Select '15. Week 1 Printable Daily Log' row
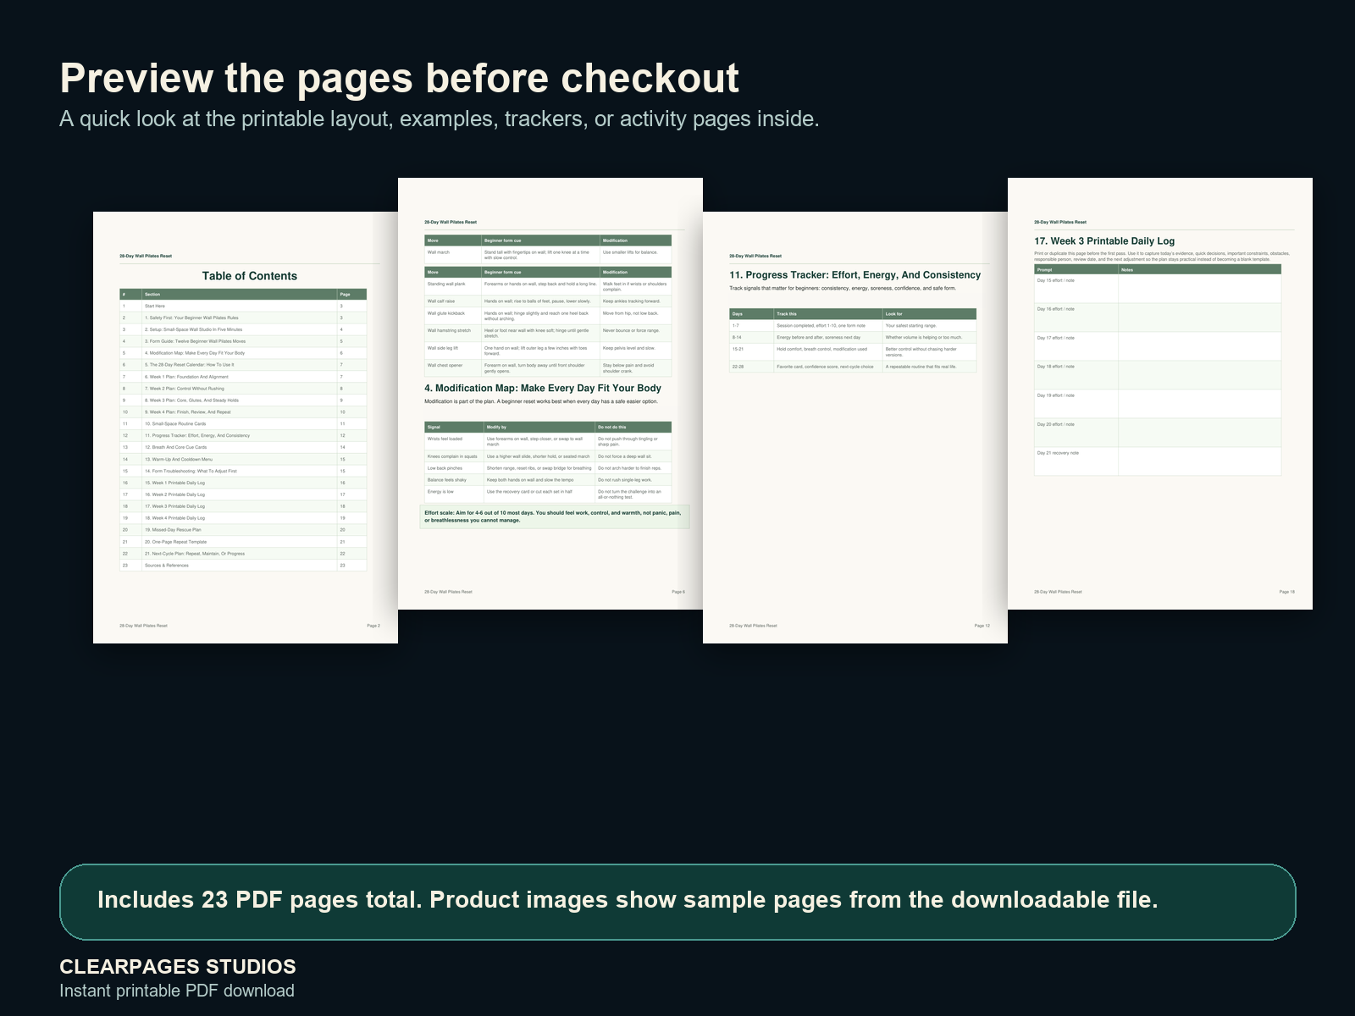Viewport: 1355px width, 1016px height. pyautogui.click(x=243, y=483)
